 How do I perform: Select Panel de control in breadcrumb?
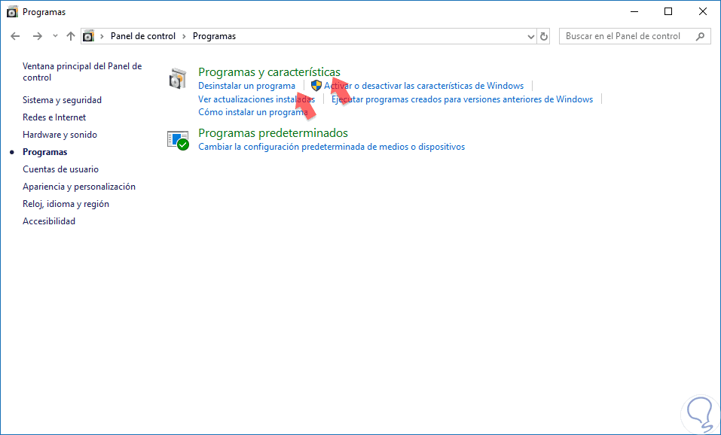(x=143, y=36)
